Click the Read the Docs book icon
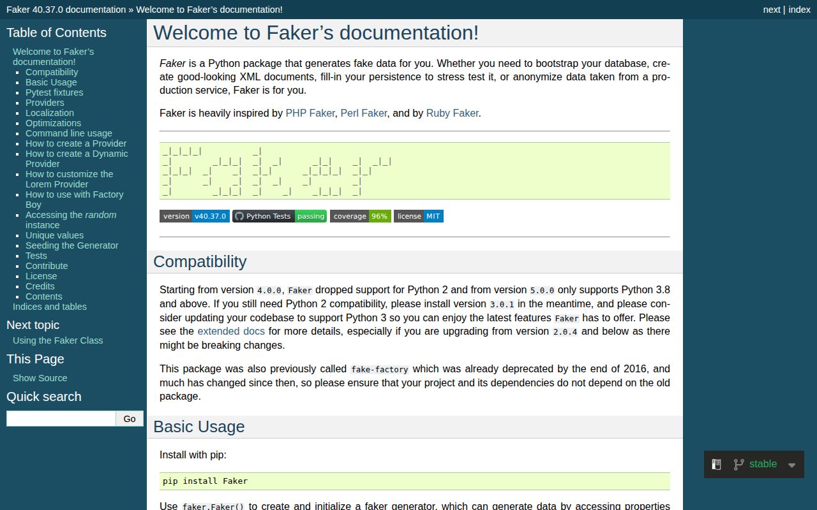Viewport: 817px width, 510px height. pyautogui.click(x=716, y=465)
